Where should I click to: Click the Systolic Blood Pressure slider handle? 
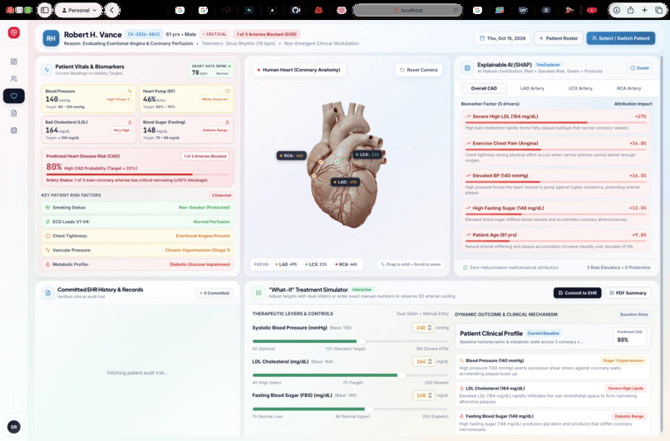[362, 341]
